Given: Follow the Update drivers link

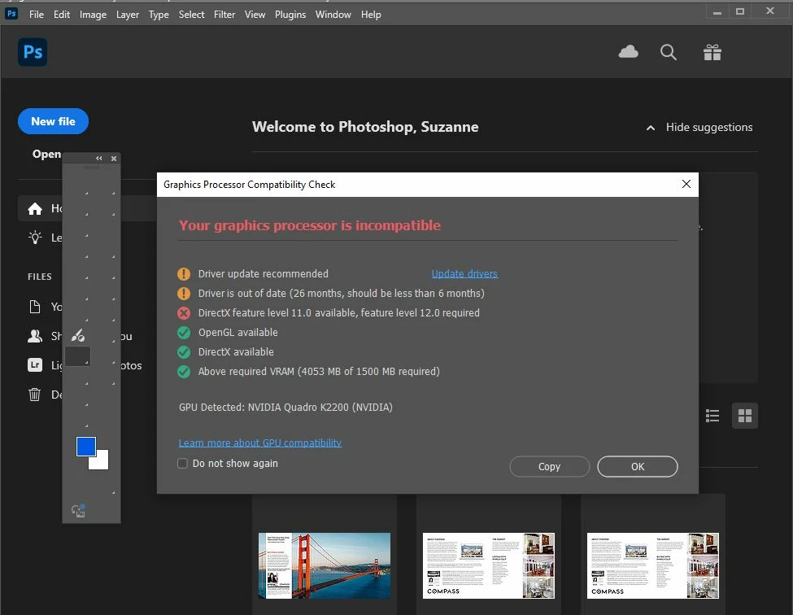Looking at the screenshot, I should (x=464, y=273).
